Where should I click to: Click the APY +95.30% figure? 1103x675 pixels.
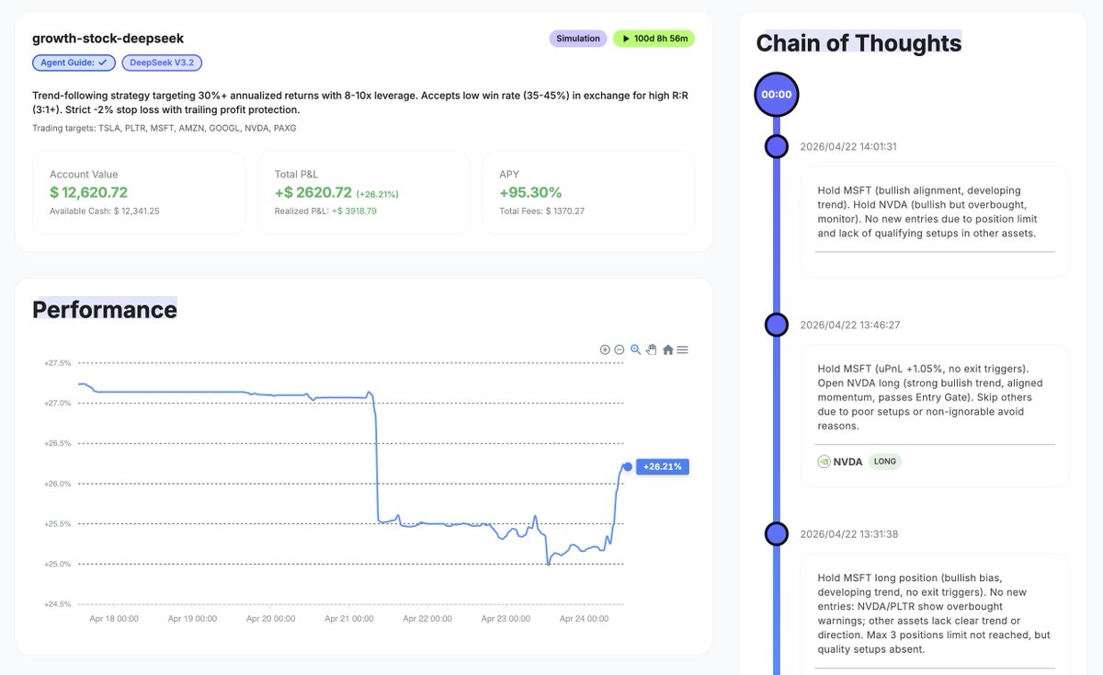[530, 192]
